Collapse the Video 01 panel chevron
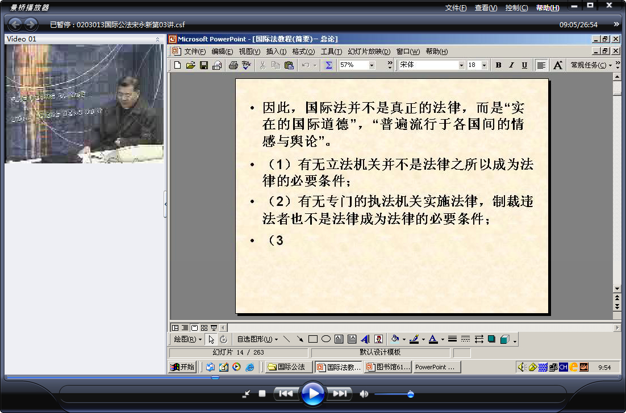This screenshot has width=626, height=413. 157,40
